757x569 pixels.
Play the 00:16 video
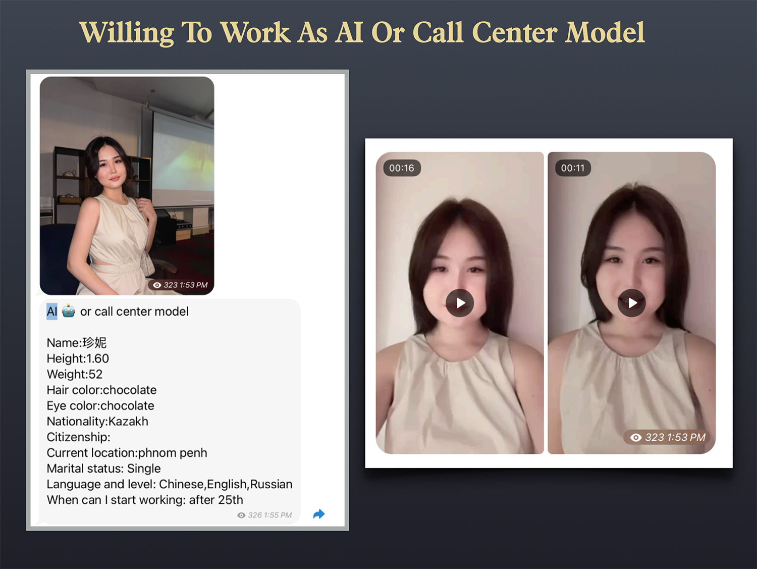click(x=460, y=303)
